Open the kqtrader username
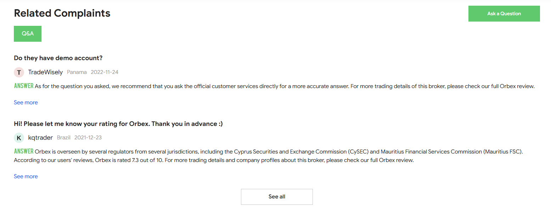 40,138
